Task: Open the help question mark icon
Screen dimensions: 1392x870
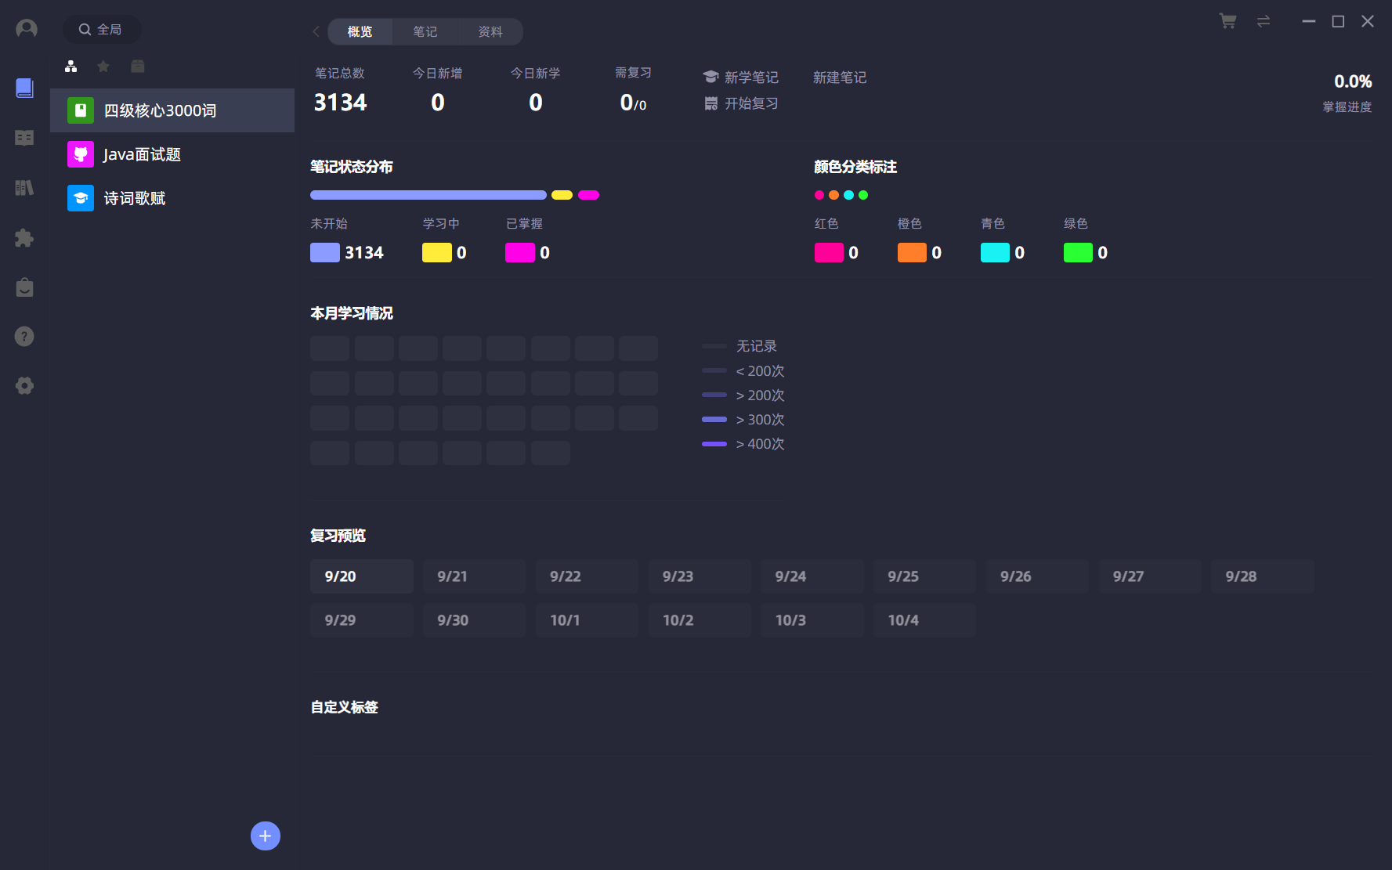Action: coord(24,337)
